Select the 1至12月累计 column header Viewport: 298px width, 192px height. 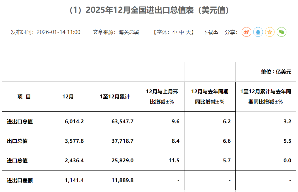pyautogui.click(x=115, y=97)
